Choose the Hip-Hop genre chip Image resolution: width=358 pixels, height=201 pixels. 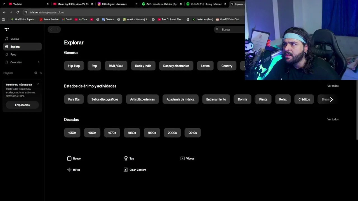pos(74,66)
